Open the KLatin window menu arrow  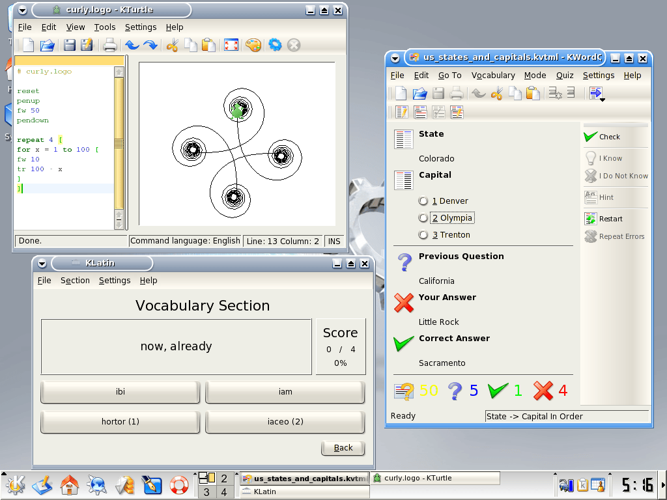(x=42, y=264)
